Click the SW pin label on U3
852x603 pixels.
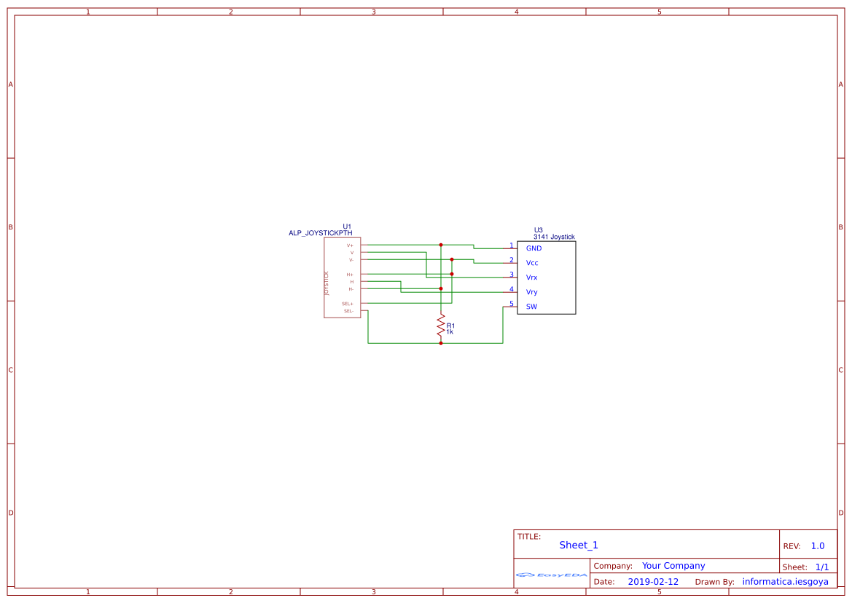[x=531, y=307]
